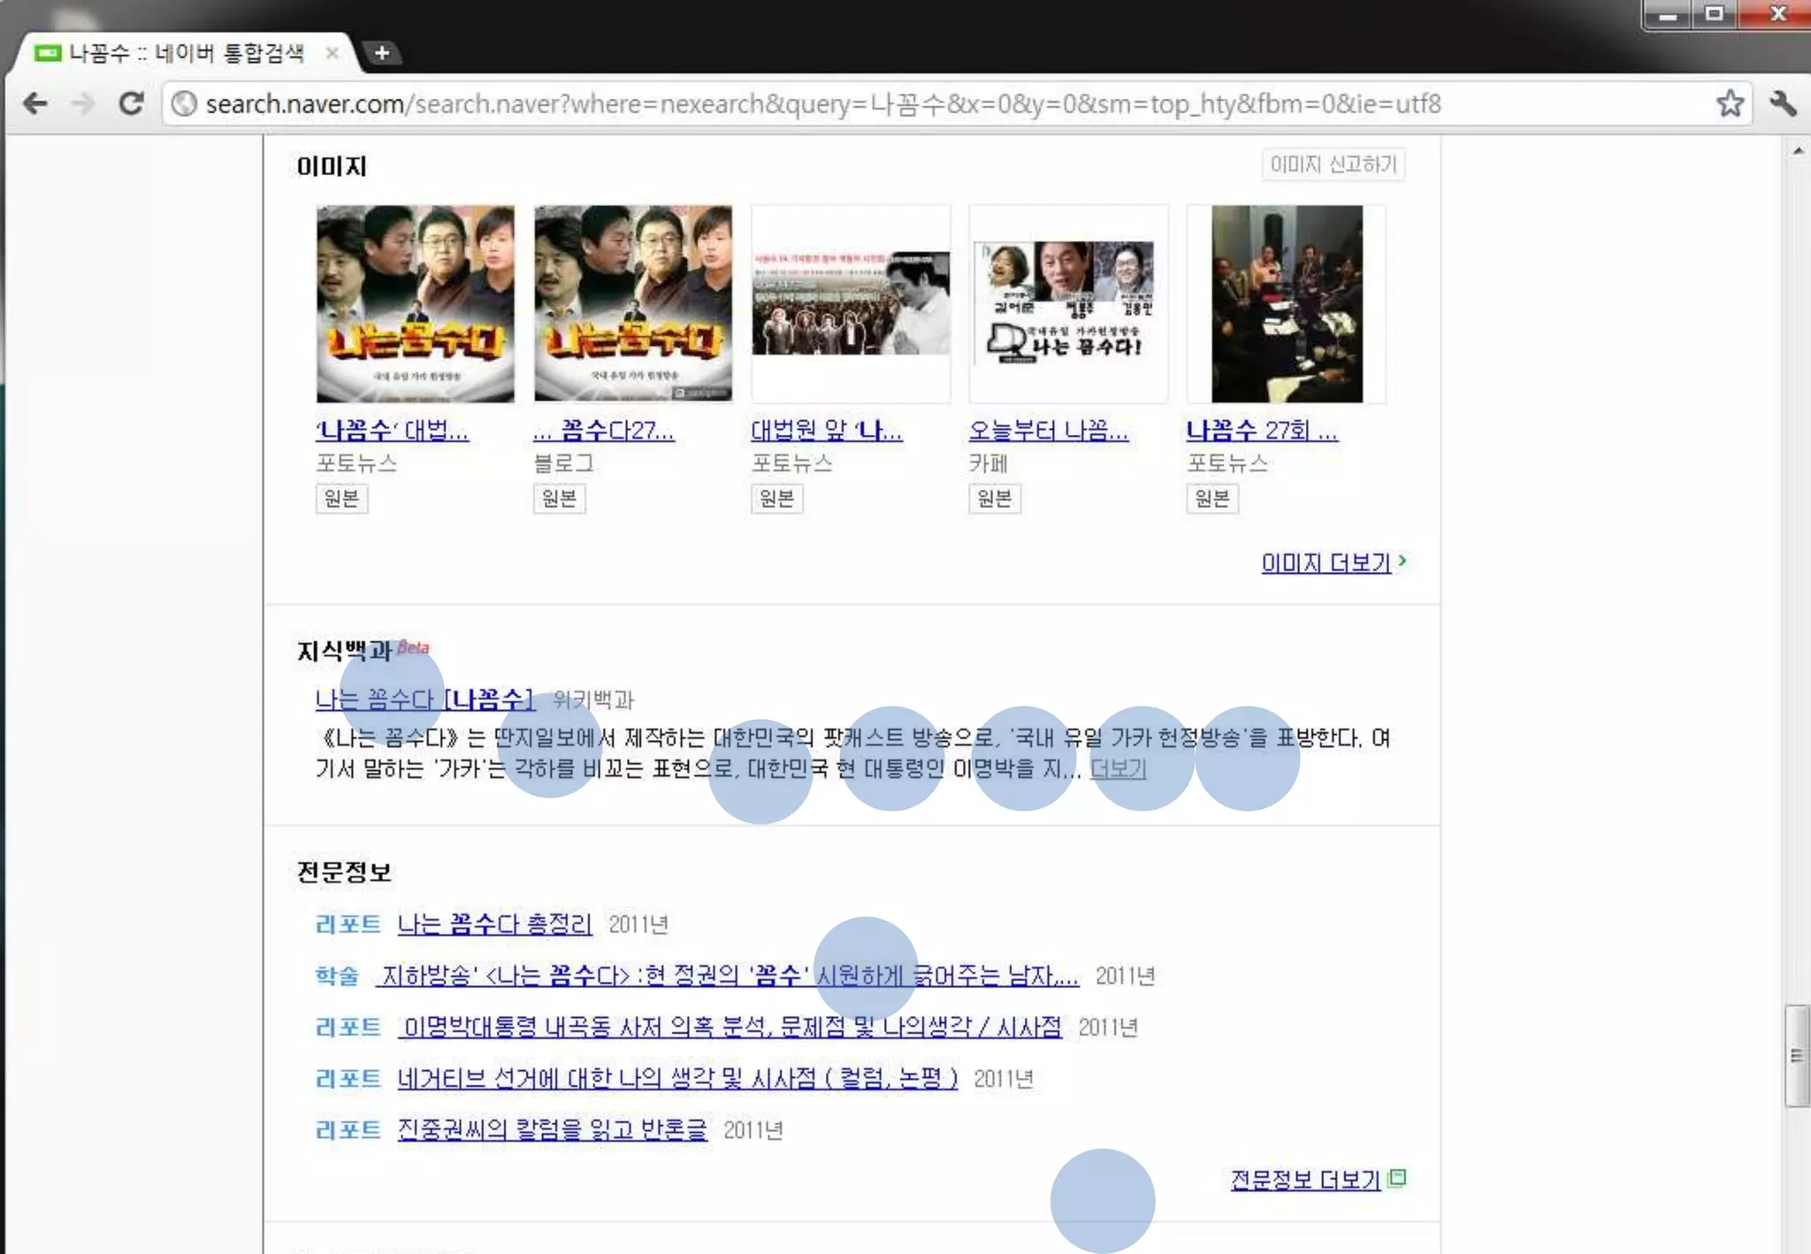1811x1254 pixels.
Task: Open report 나는 꼼수다 총정리
Action: 494,924
